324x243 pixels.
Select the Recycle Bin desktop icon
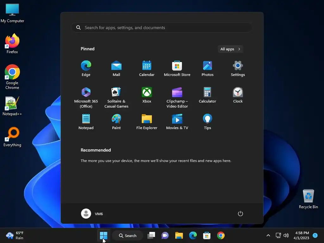308,199
